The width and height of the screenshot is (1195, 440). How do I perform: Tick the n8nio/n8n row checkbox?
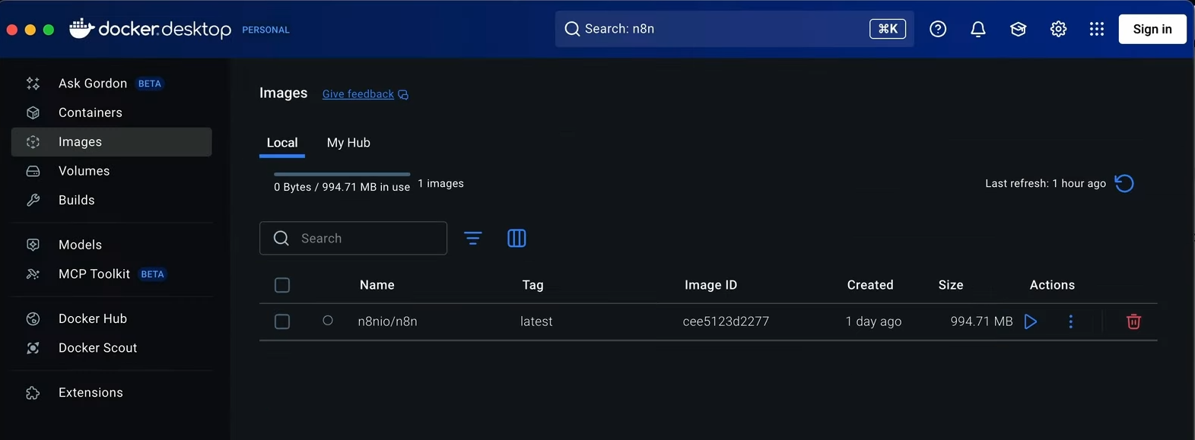(x=282, y=321)
